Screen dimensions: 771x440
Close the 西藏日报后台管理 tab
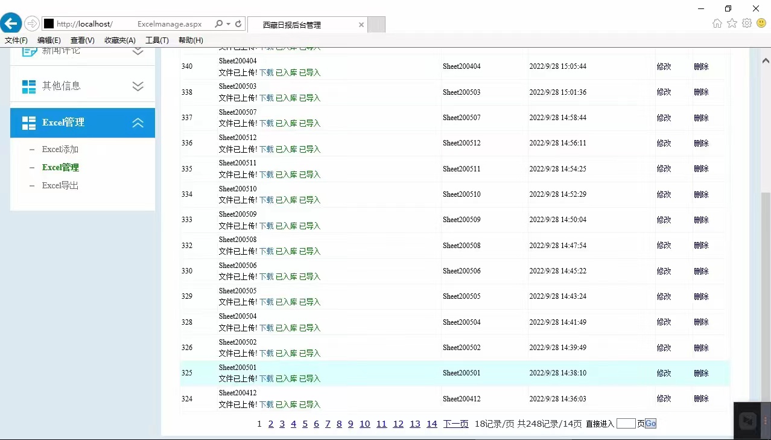pos(361,25)
